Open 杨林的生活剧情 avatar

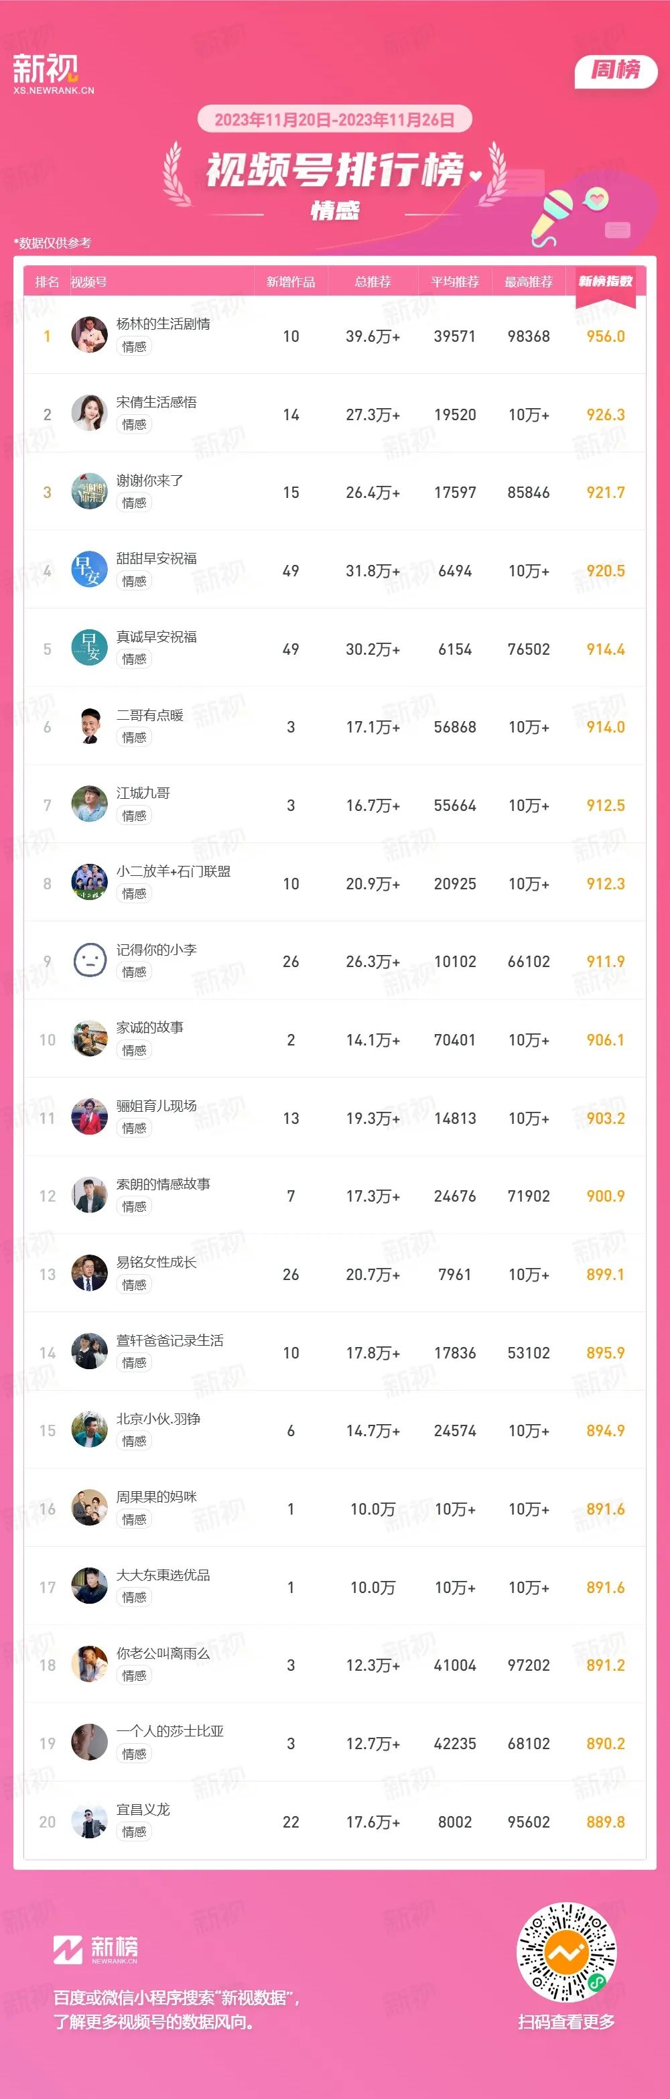90,335
